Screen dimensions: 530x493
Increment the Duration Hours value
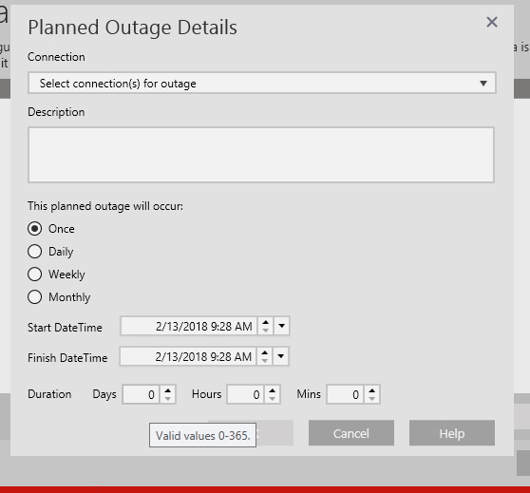pos(272,390)
